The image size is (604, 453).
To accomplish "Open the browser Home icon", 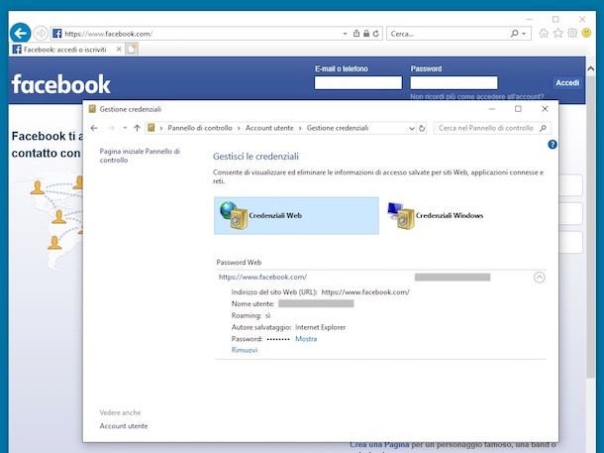I will (544, 33).
